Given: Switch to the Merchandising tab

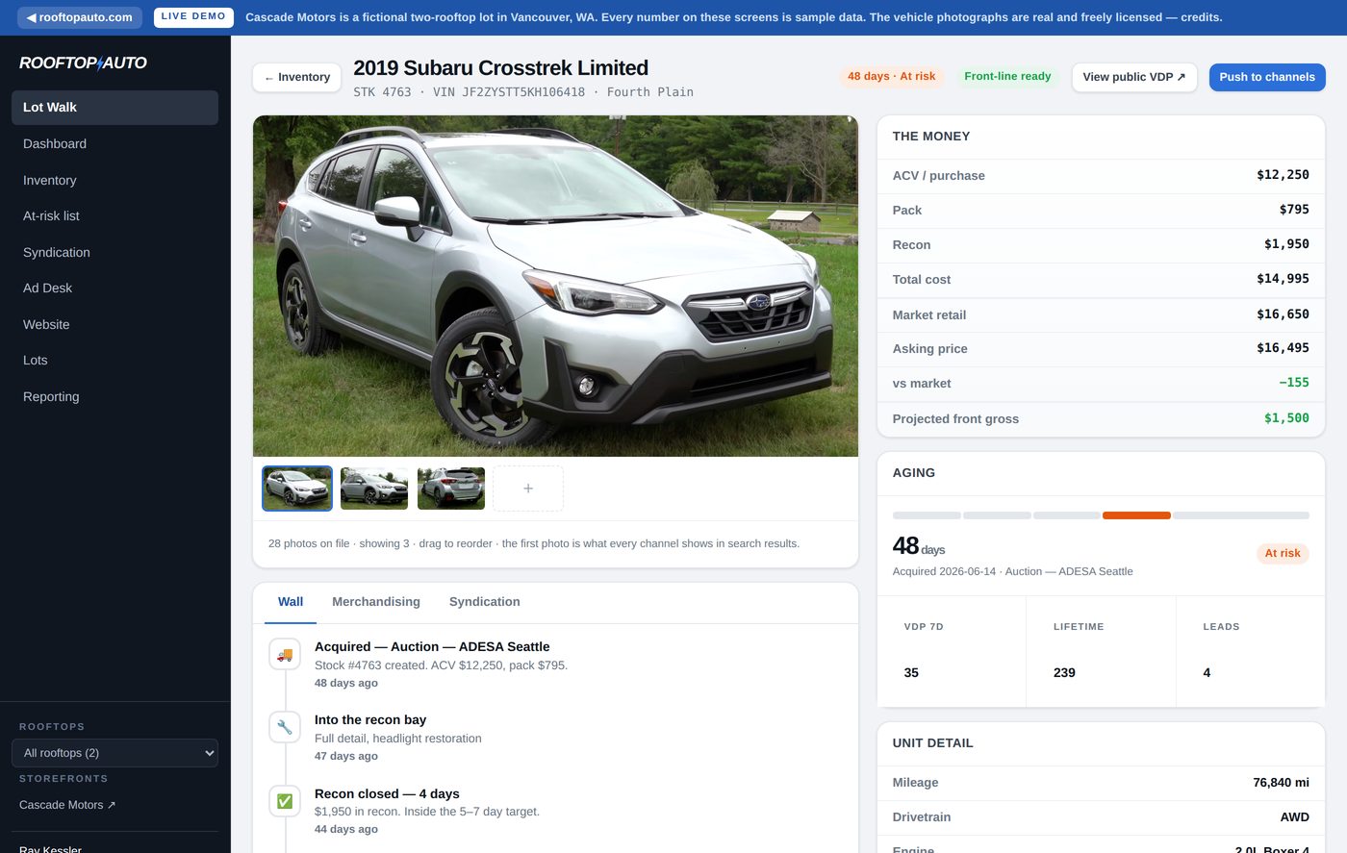Looking at the screenshot, I should point(376,602).
